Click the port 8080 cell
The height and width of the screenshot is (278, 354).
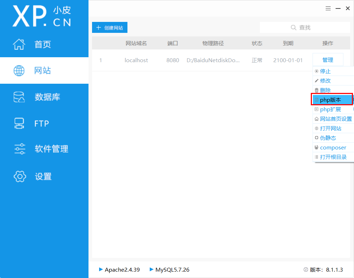coord(173,60)
